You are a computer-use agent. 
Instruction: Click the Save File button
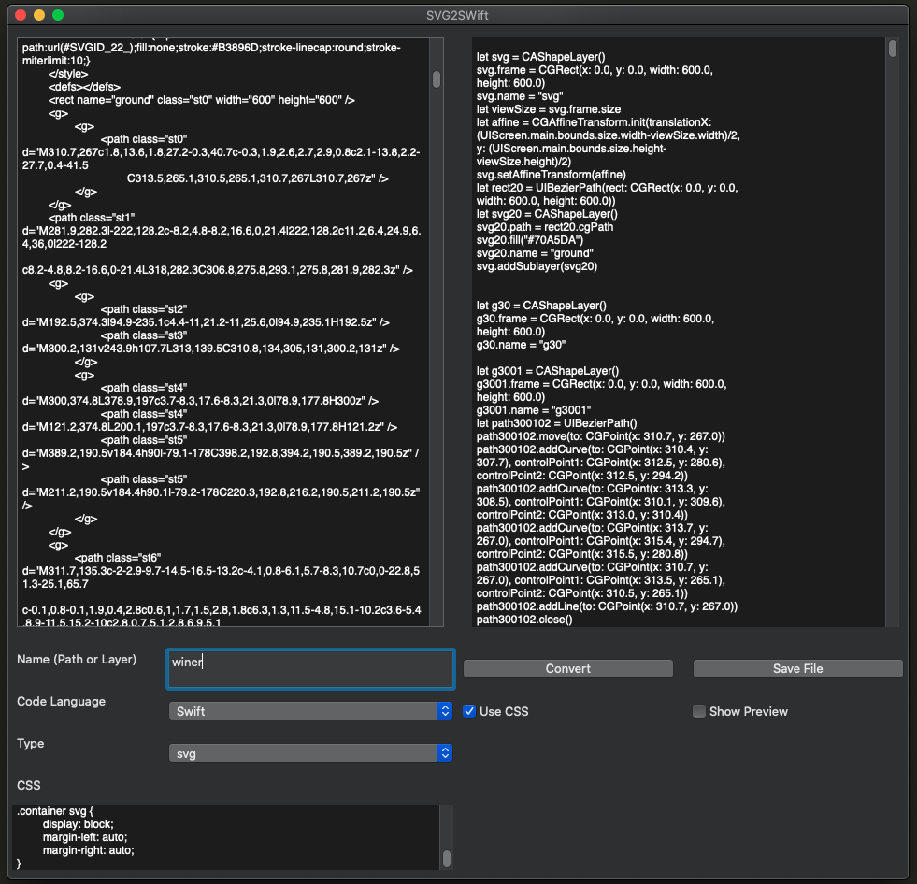tap(797, 668)
